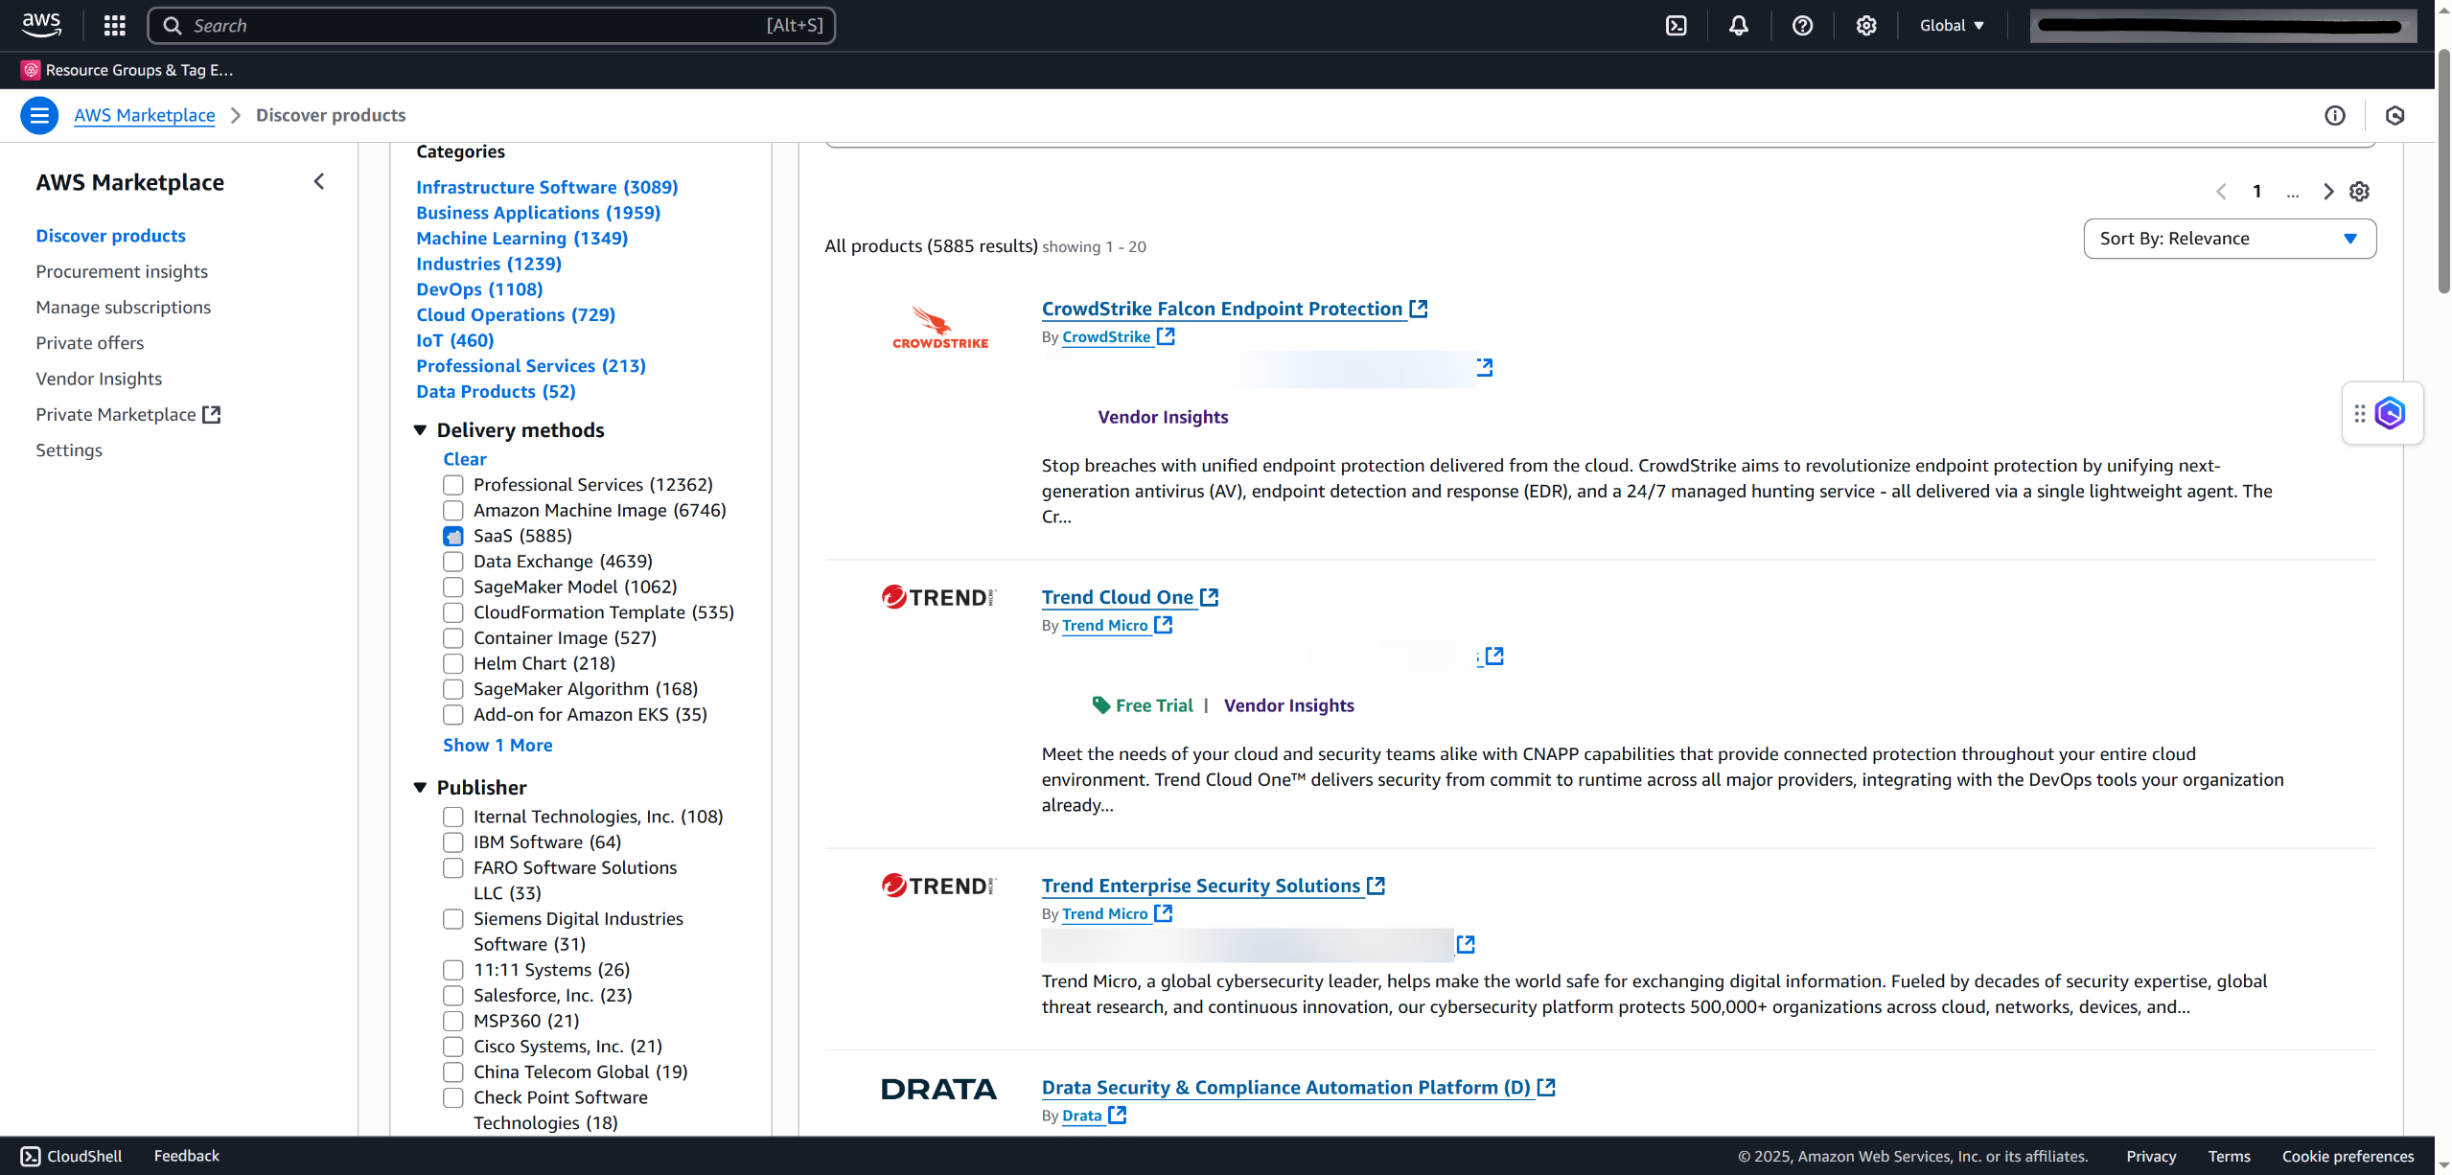Open the help question mark icon
This screenshot has width=2452, height=1175.
[1802, 26]
